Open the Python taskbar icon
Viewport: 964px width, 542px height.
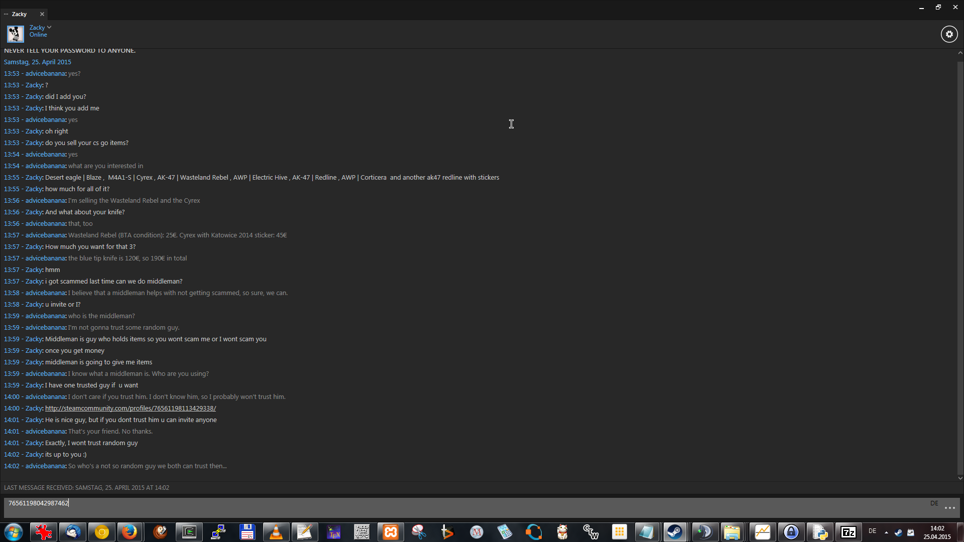coord(819,532)
